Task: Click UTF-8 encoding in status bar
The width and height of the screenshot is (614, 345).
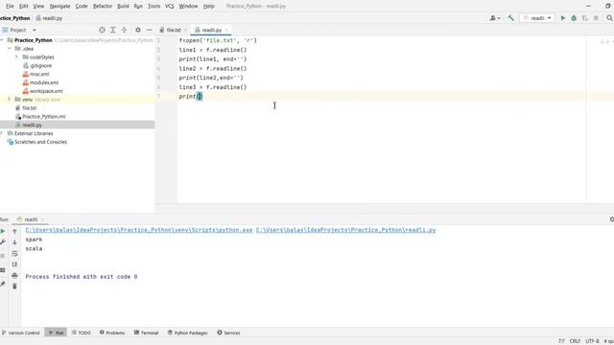Action: pyautogui.click(x=592, y=341)
